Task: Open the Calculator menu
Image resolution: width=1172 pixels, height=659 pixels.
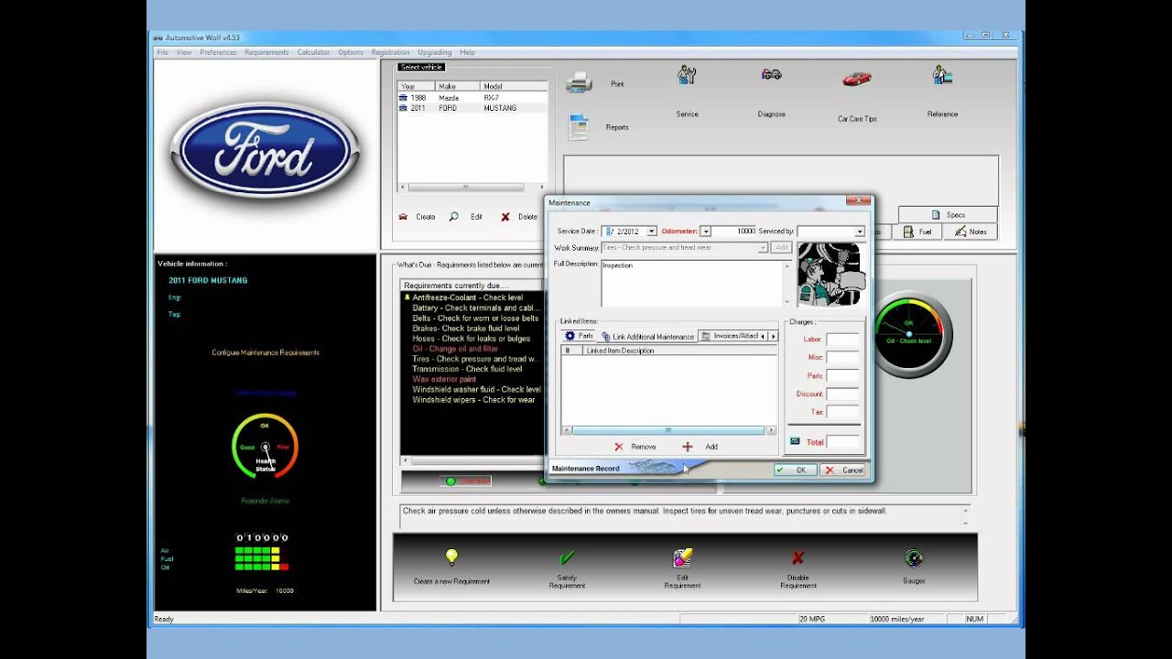Action: tap(313, 52)
